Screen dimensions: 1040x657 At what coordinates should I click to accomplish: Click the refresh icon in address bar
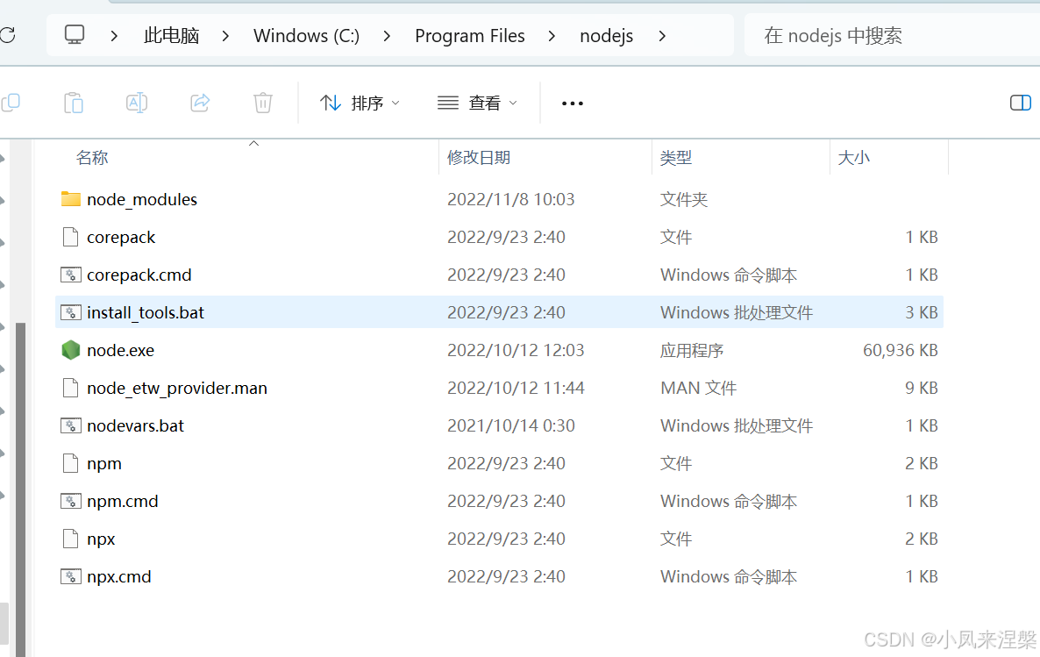pos(8,35)
